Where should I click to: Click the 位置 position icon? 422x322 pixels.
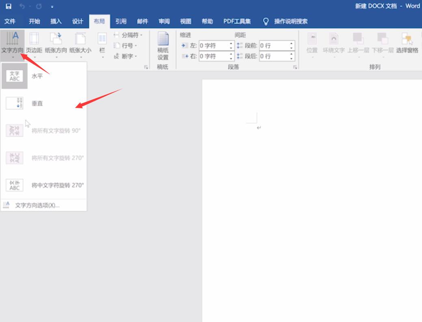pos(312,39)
